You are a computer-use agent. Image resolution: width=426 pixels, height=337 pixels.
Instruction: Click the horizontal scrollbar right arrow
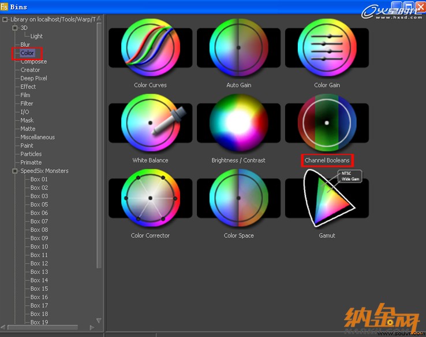tap(92, 328)
